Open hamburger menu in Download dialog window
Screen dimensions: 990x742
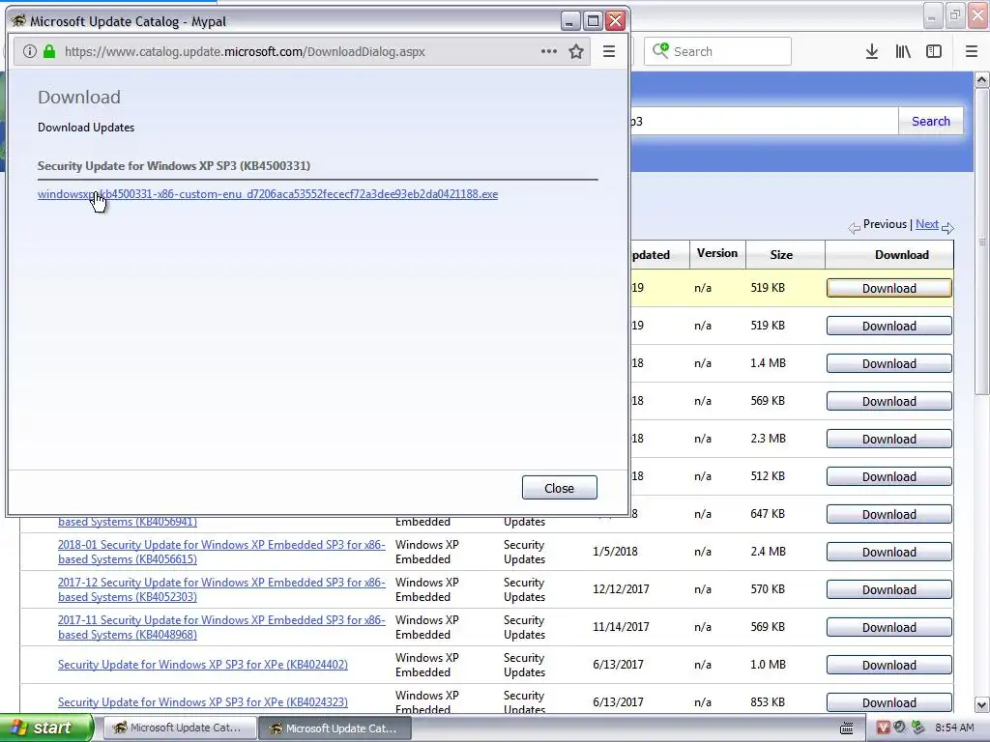click(609, 52)
